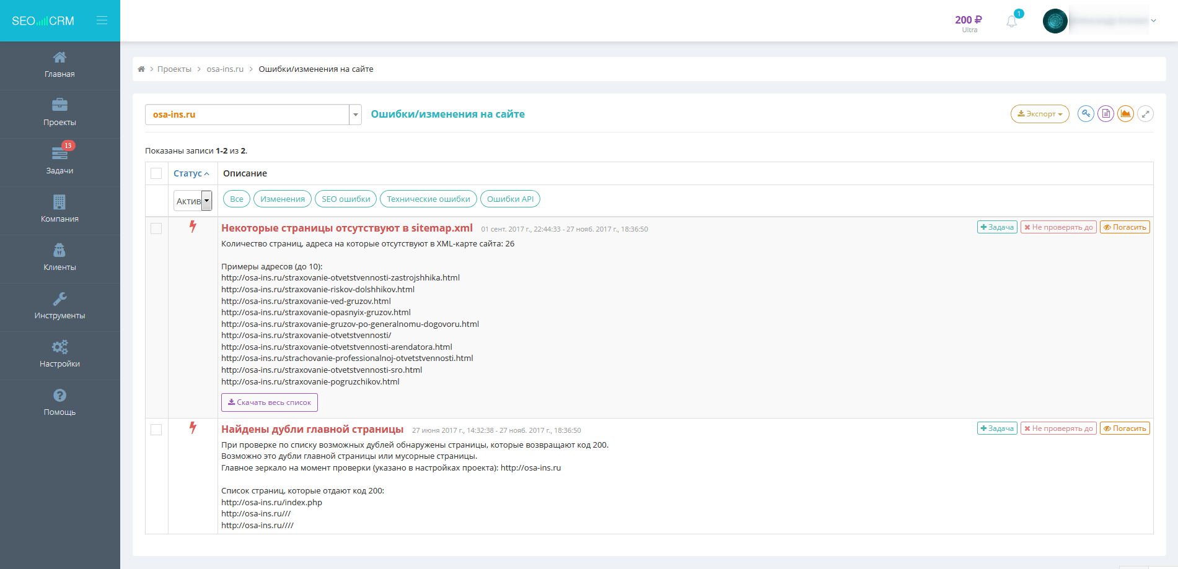Open the Экспорт dropdown
Image resolution: width=1178 pixels, height=569 pixels.
1040,114
